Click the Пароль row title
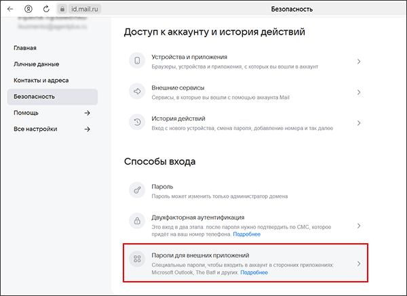Screen dimensions: 407x296 tap(162, 187)
